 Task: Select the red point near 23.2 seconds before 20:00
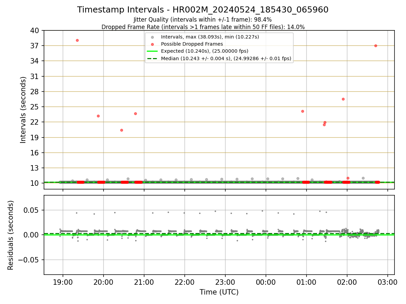(98, 116)
